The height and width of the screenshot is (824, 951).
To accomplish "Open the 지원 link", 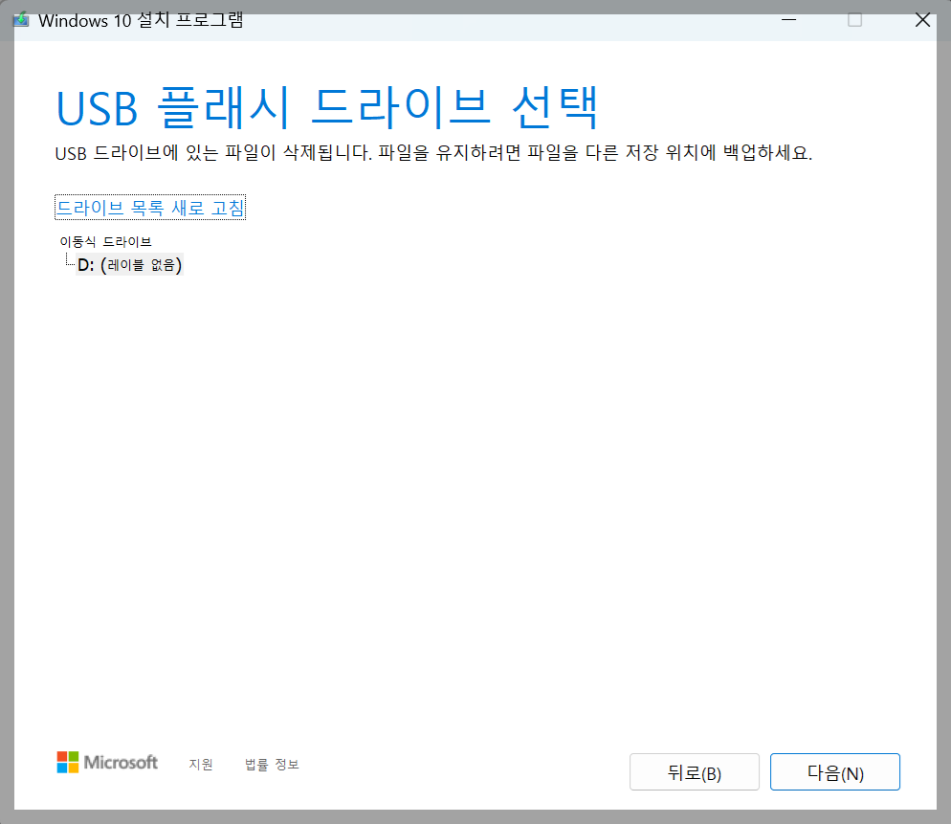I will [x=201, y=764].
